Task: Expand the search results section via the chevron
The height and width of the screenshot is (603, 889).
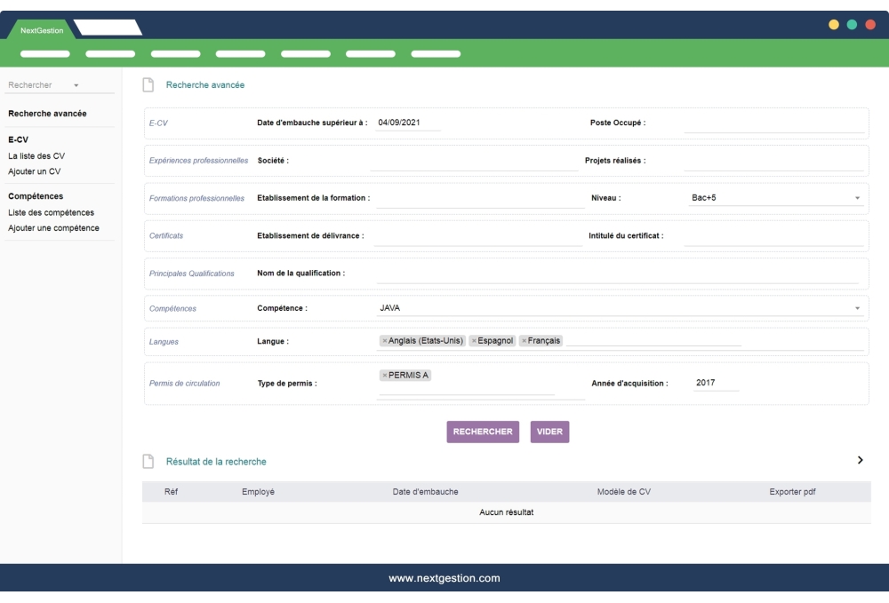Action: pos(859,460)
